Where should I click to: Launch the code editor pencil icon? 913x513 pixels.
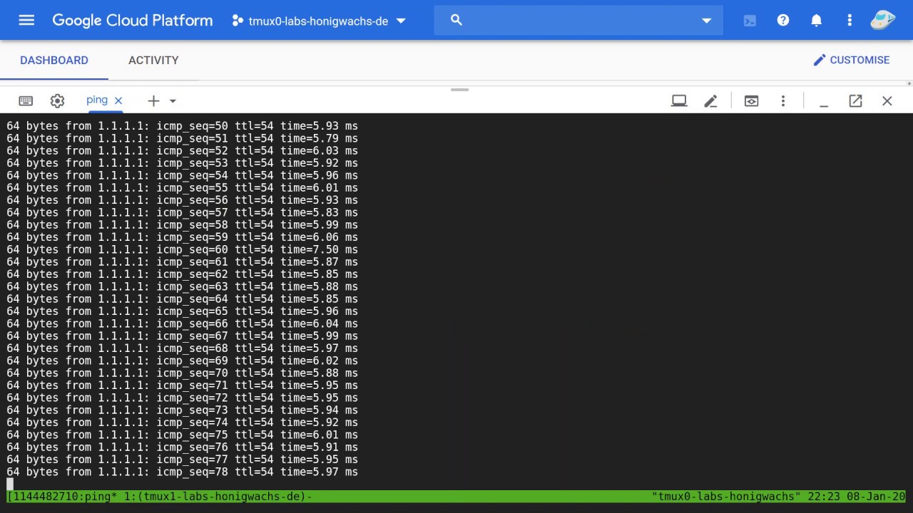pyautogui.click(x=710, y=101)
